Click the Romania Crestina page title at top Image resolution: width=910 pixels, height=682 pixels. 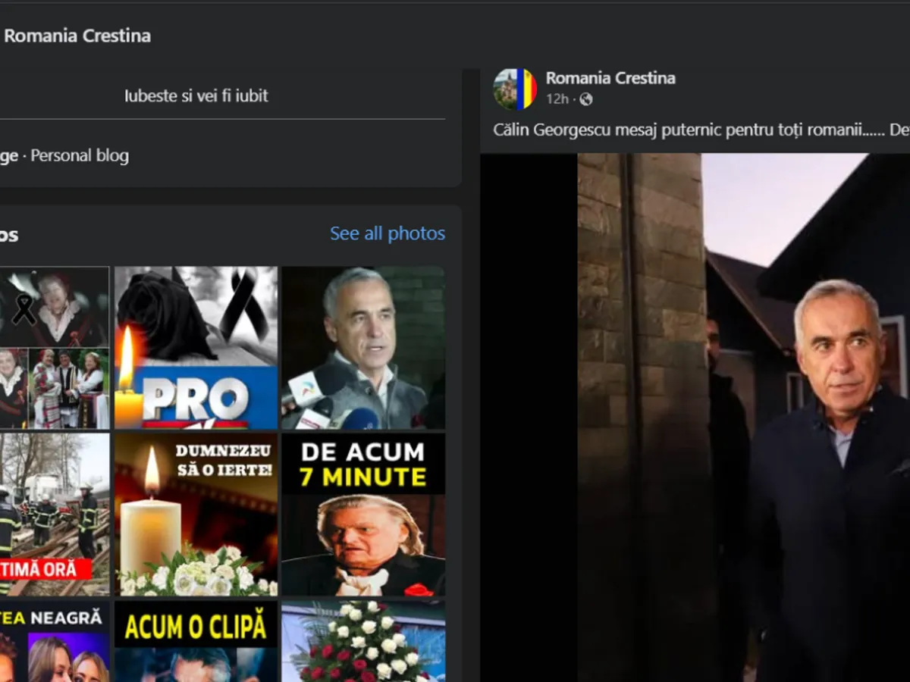coord(77,36)
